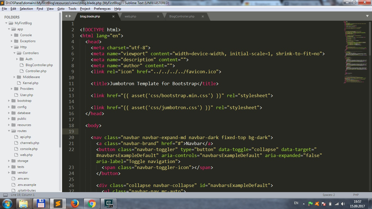Open Kernel.php in sidebar

click(31, 83)
